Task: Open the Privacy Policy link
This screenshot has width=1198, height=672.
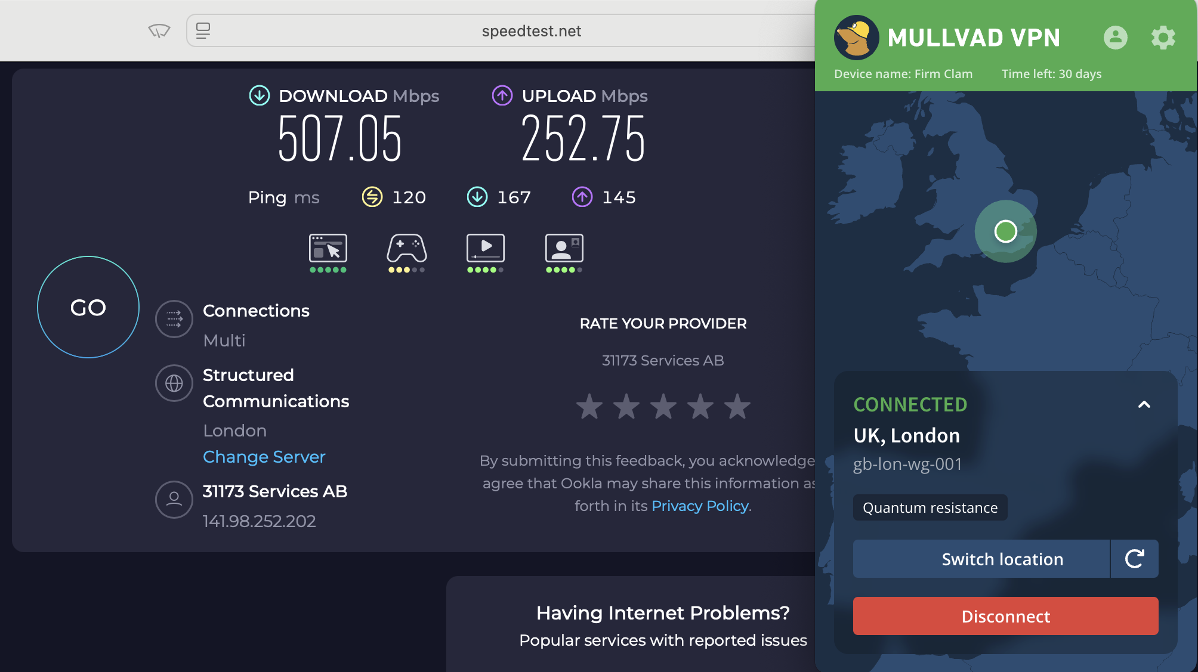Action: 700,506
